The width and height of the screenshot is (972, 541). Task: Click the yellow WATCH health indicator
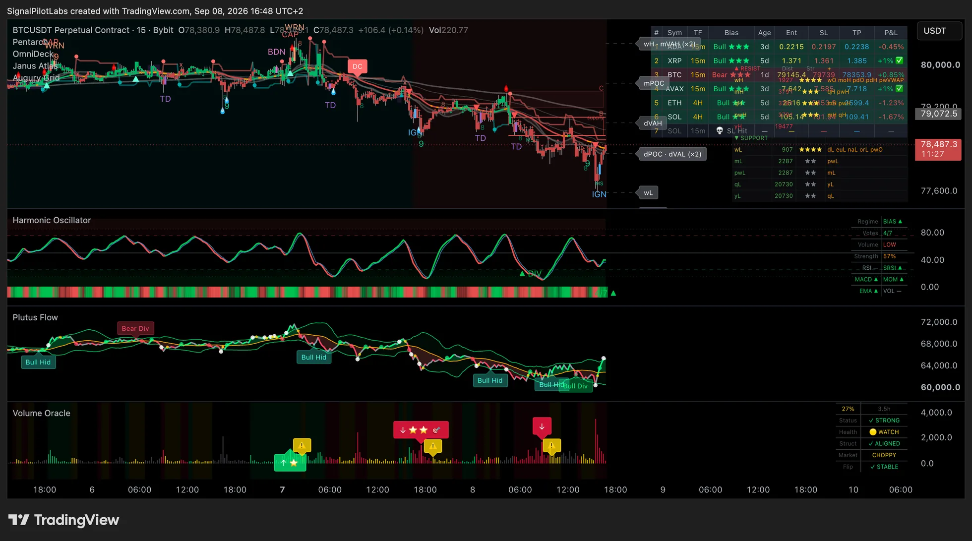coord(884,432)
